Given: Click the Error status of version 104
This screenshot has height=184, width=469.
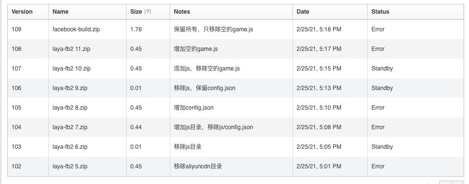Looking at the screenshot, I should (x=378, y=127).
